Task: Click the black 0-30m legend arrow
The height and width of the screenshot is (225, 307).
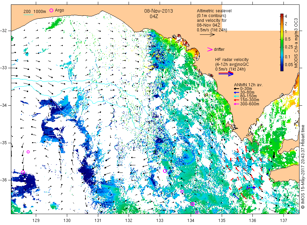Action: [236, 89]
